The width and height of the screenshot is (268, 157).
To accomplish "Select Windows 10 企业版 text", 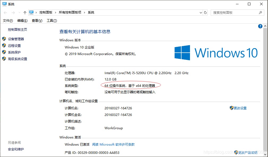I will [80, 47].
